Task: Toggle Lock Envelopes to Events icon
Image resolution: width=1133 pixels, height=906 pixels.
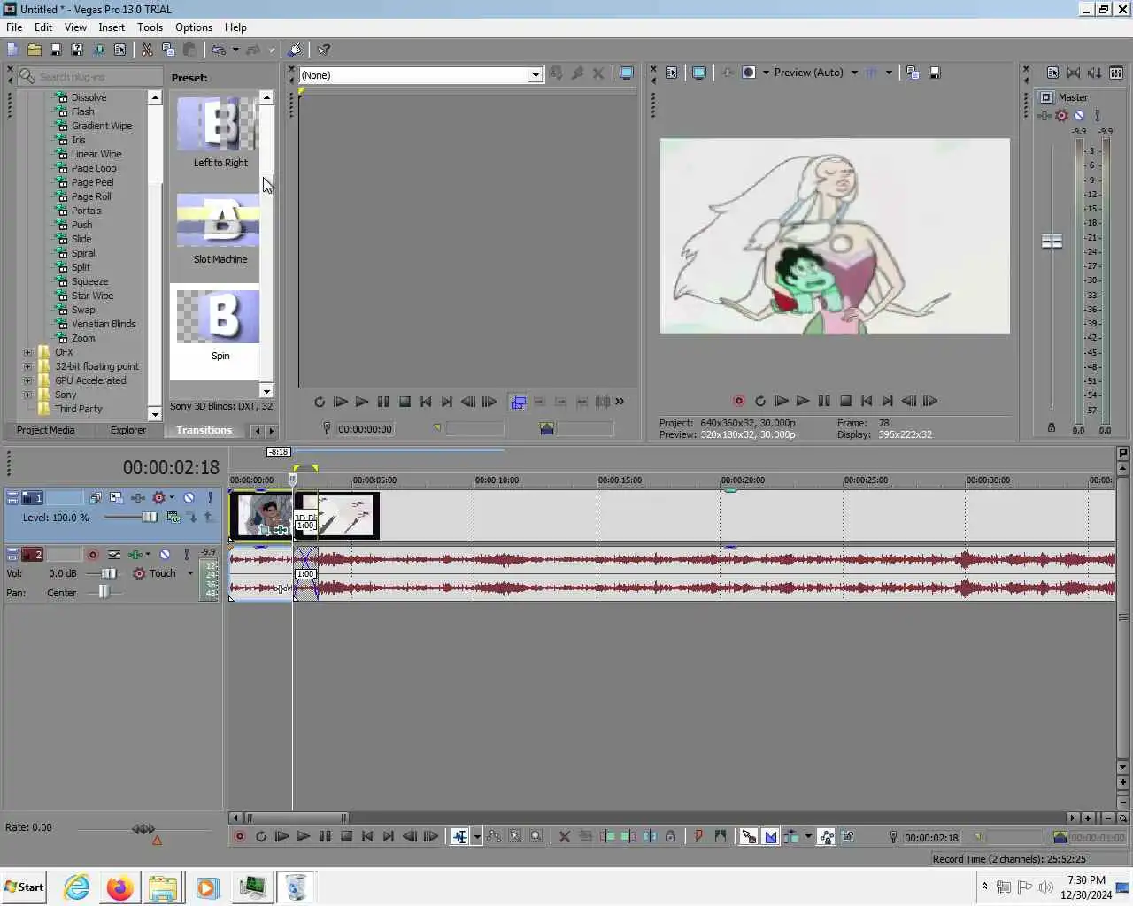Action: coord(826,836)
